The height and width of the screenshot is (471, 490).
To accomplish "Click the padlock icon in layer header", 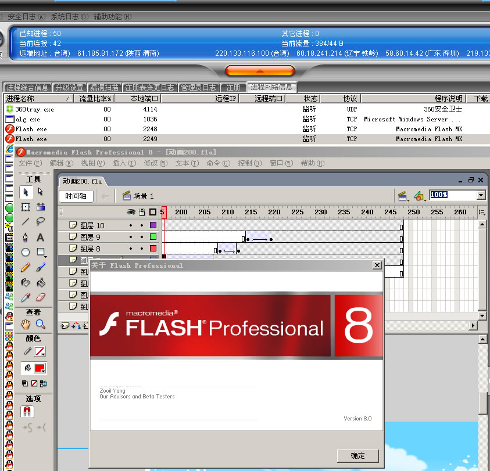I will [142, 212].
